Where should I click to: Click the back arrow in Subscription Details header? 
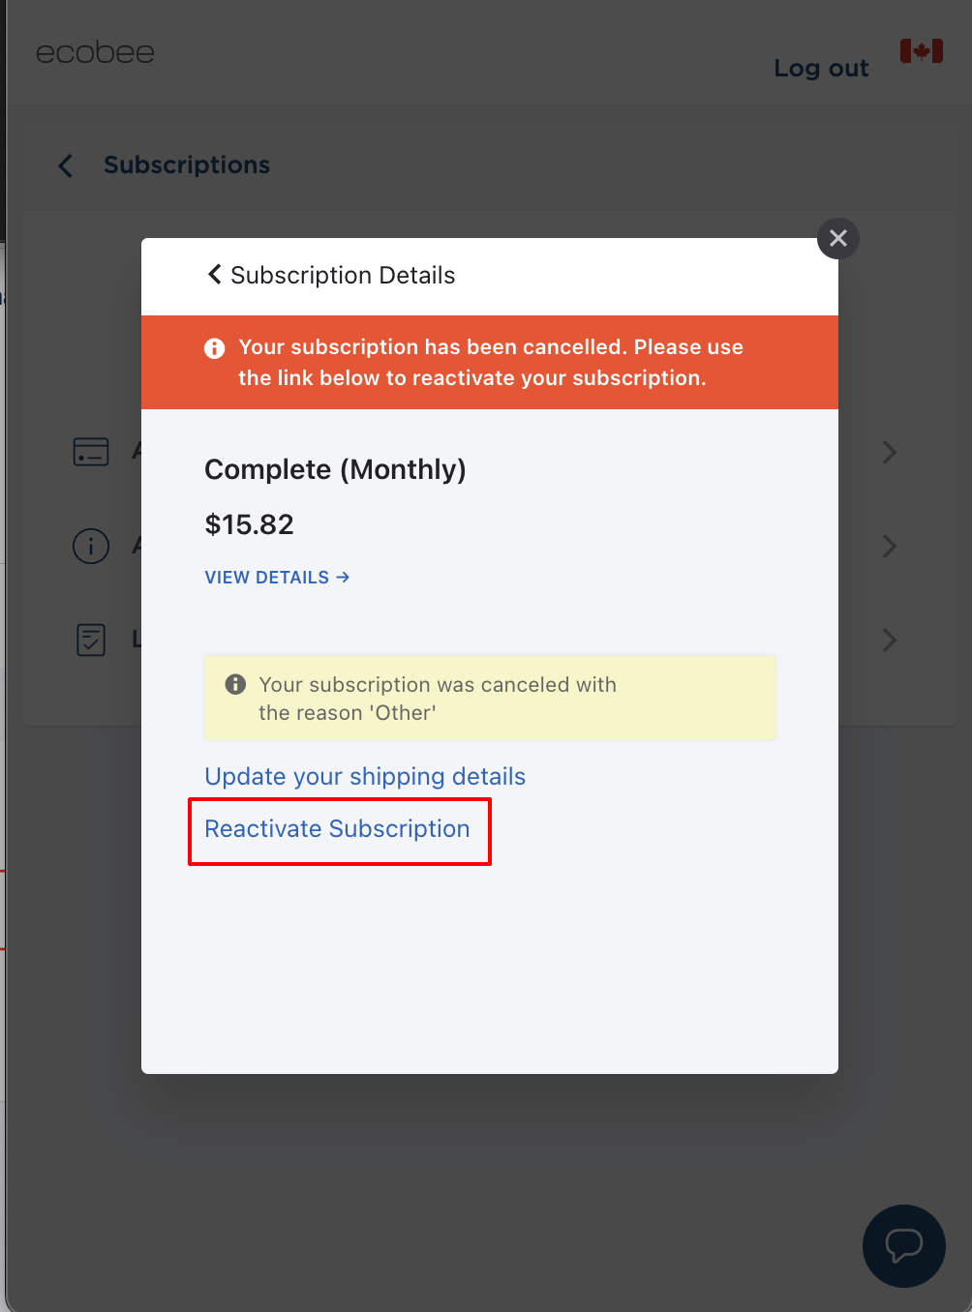pos(214,275)
